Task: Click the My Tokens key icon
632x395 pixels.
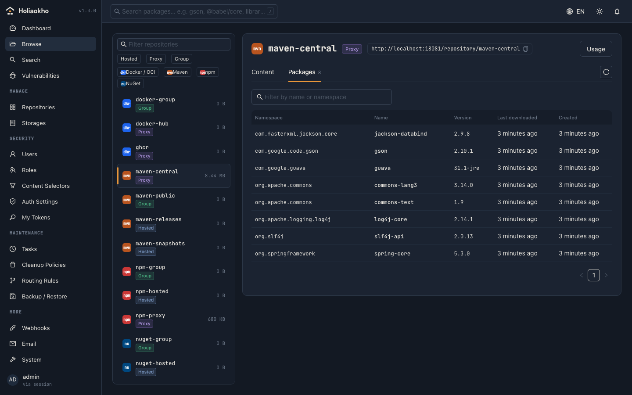Action: tap(13, 217)
